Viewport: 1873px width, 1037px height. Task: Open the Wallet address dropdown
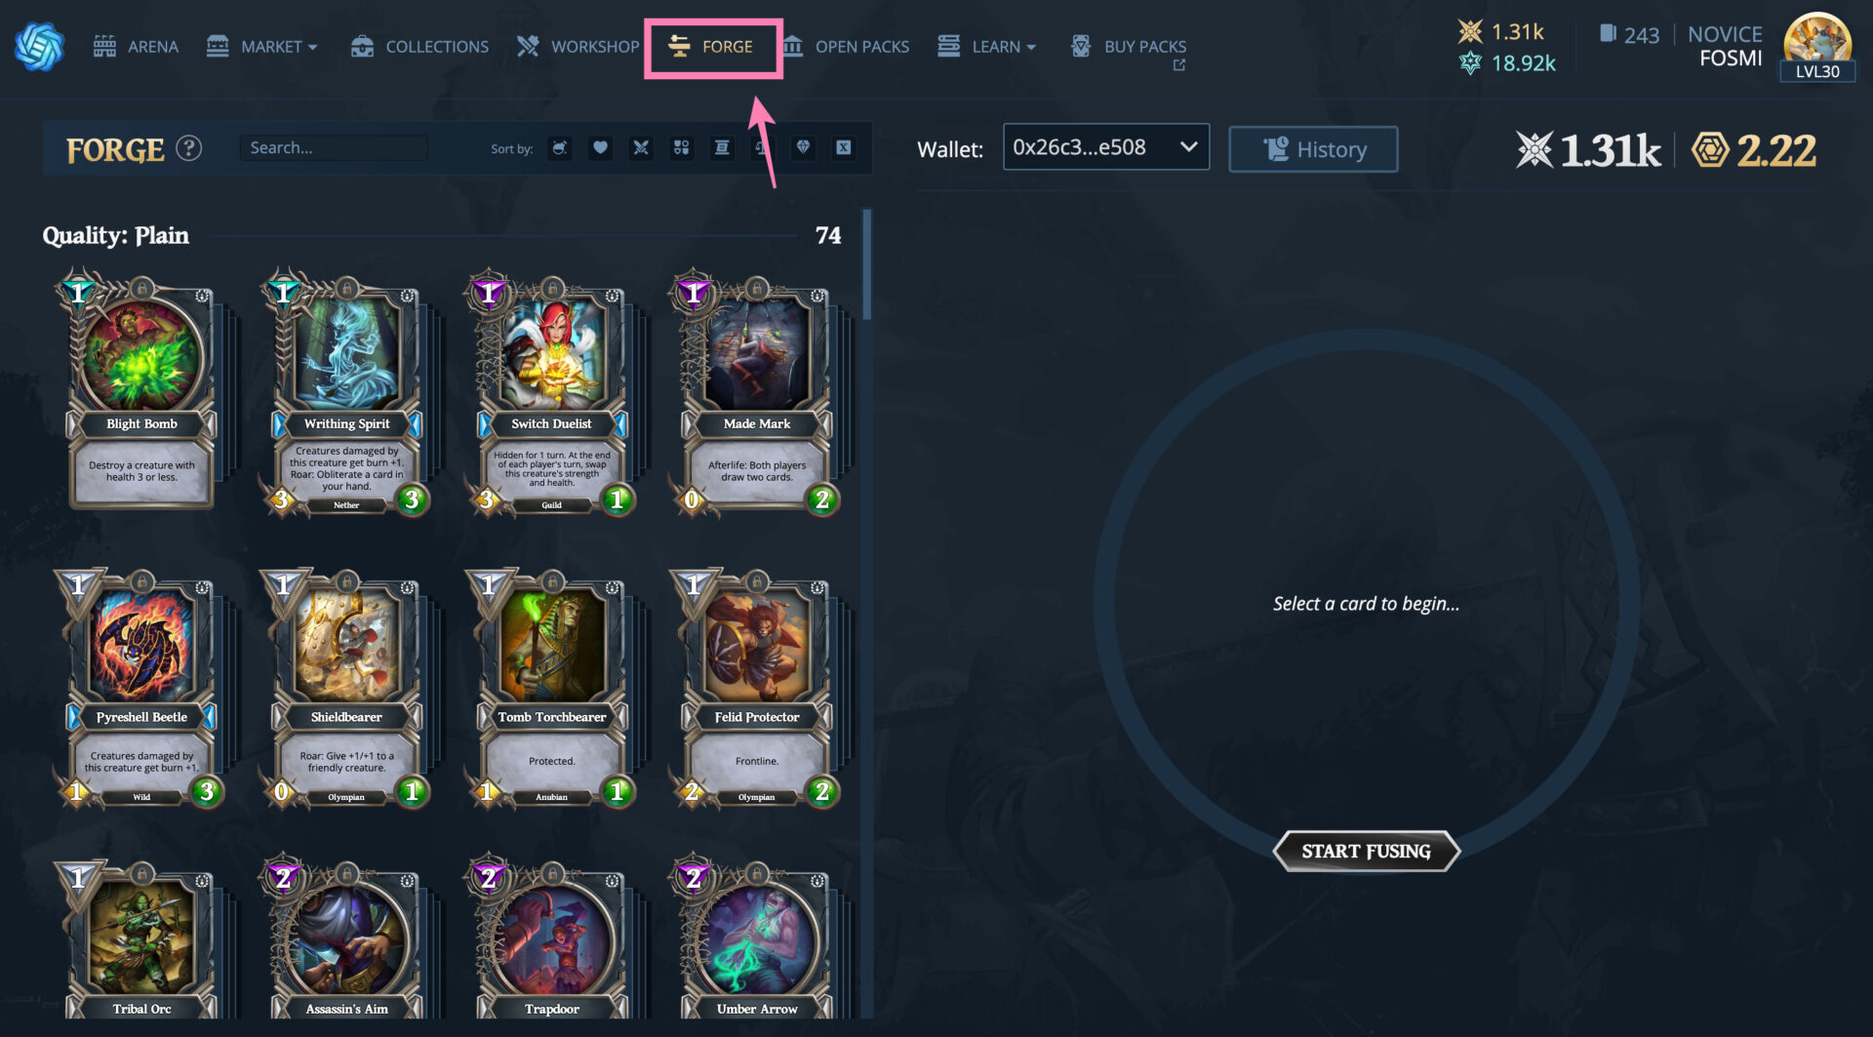[1106, 147]
